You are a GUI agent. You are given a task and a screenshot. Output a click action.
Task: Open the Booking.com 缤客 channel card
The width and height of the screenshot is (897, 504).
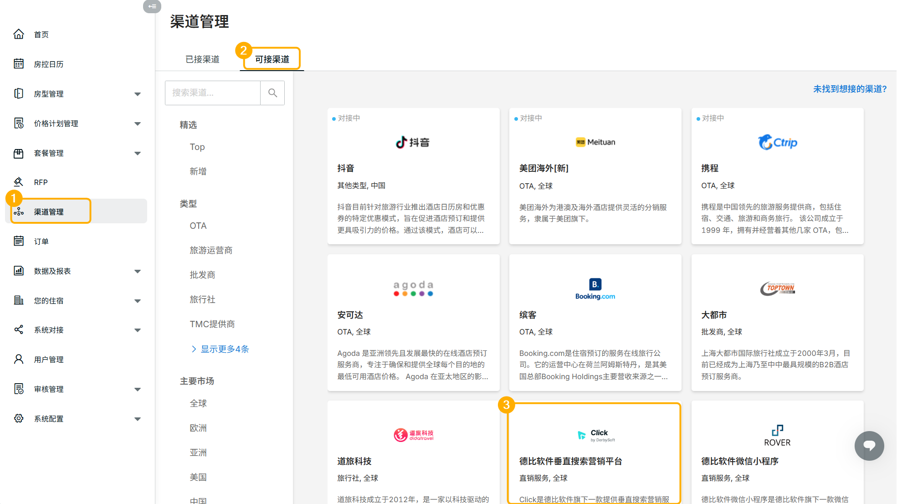tap(595, 322)
